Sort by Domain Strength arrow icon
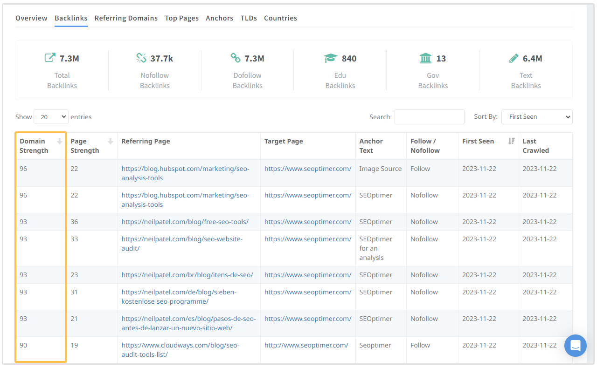Screen dimensions: 597x368 coord(60,141)
